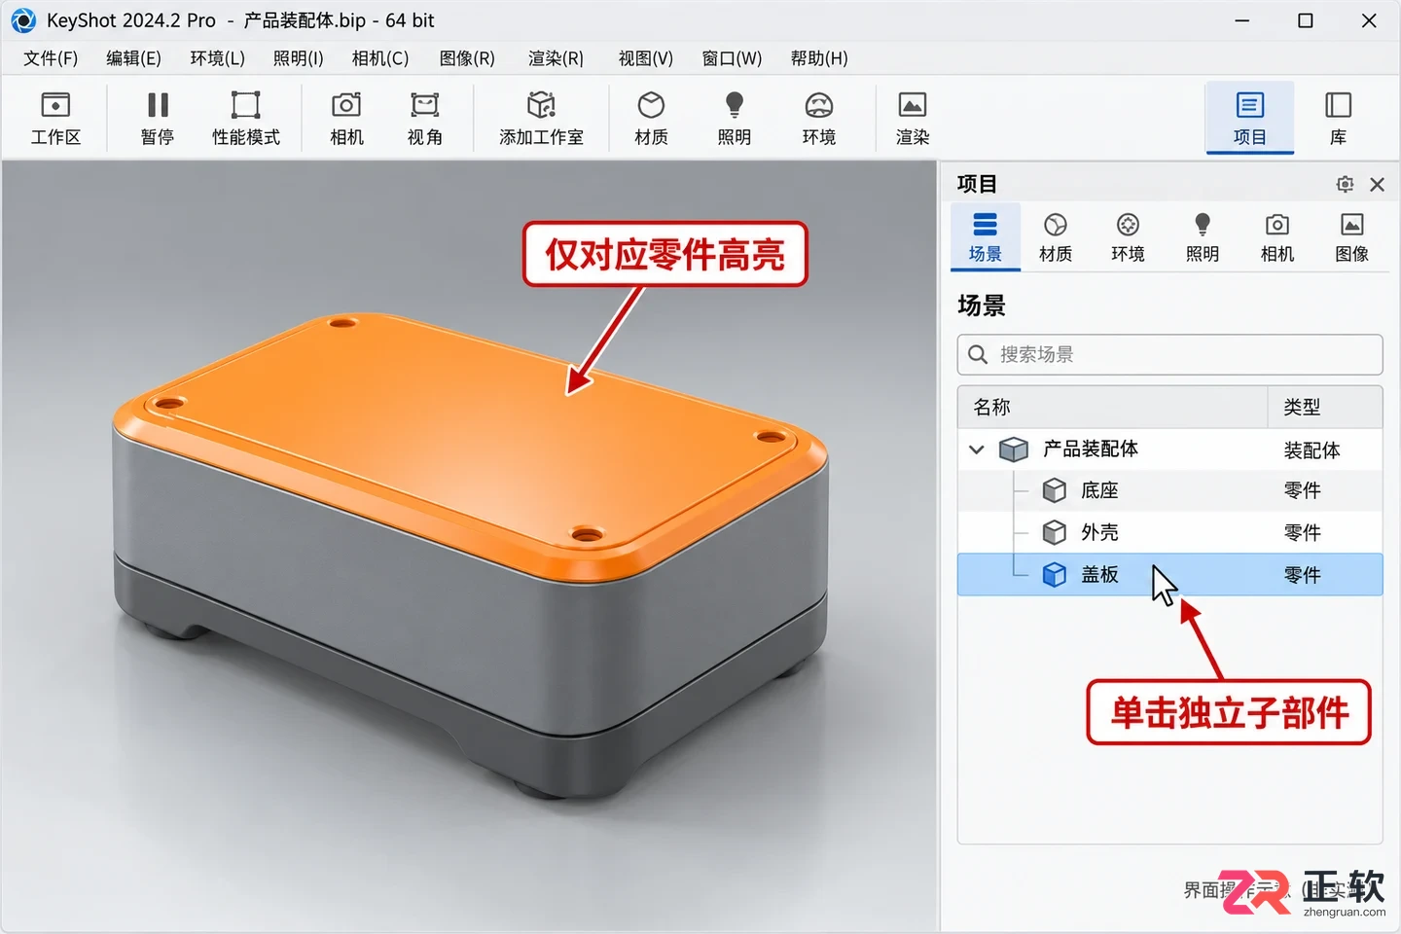Pause rendering with the 暂停 button

coord(158,118)
